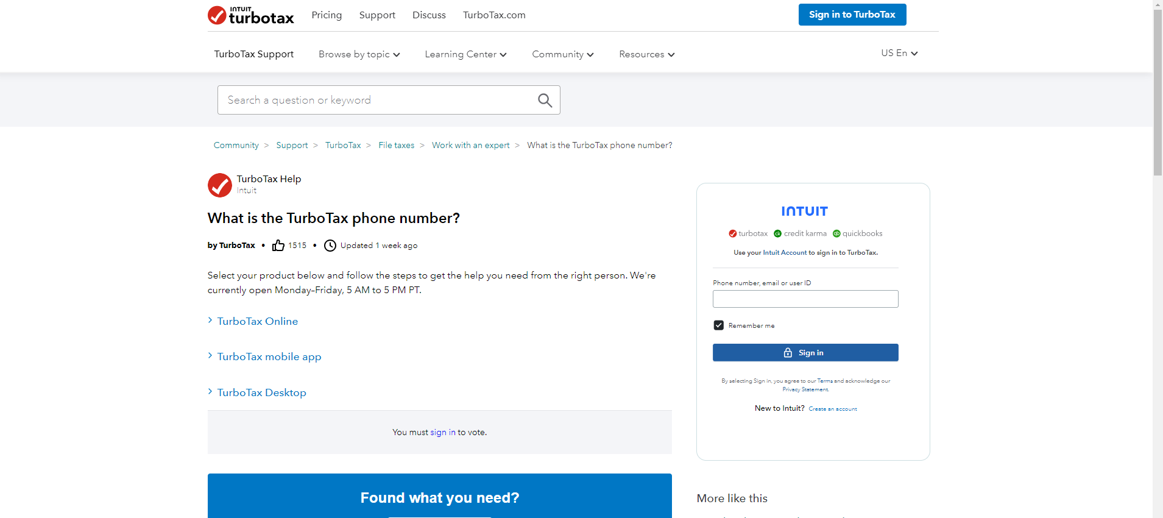Open the Terms link
1163x518 pixels.
[x=825, y=381]
